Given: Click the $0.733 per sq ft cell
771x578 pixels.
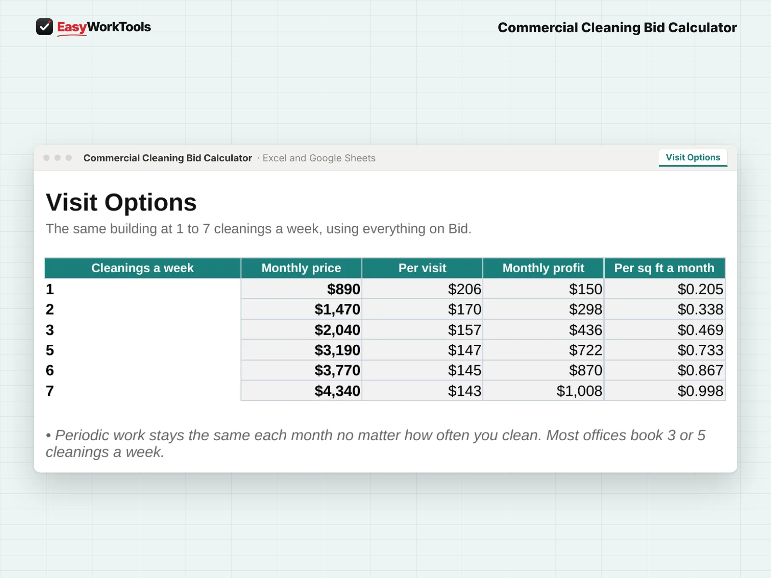Looking at the screenshot, I should point(665,350).
